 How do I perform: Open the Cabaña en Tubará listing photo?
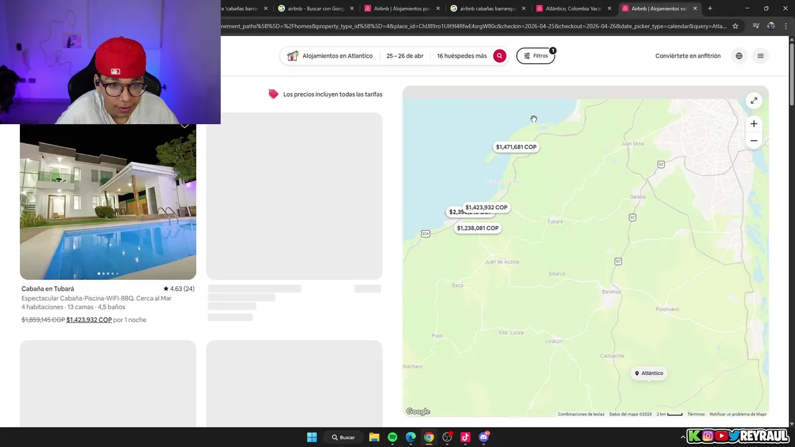108,202
